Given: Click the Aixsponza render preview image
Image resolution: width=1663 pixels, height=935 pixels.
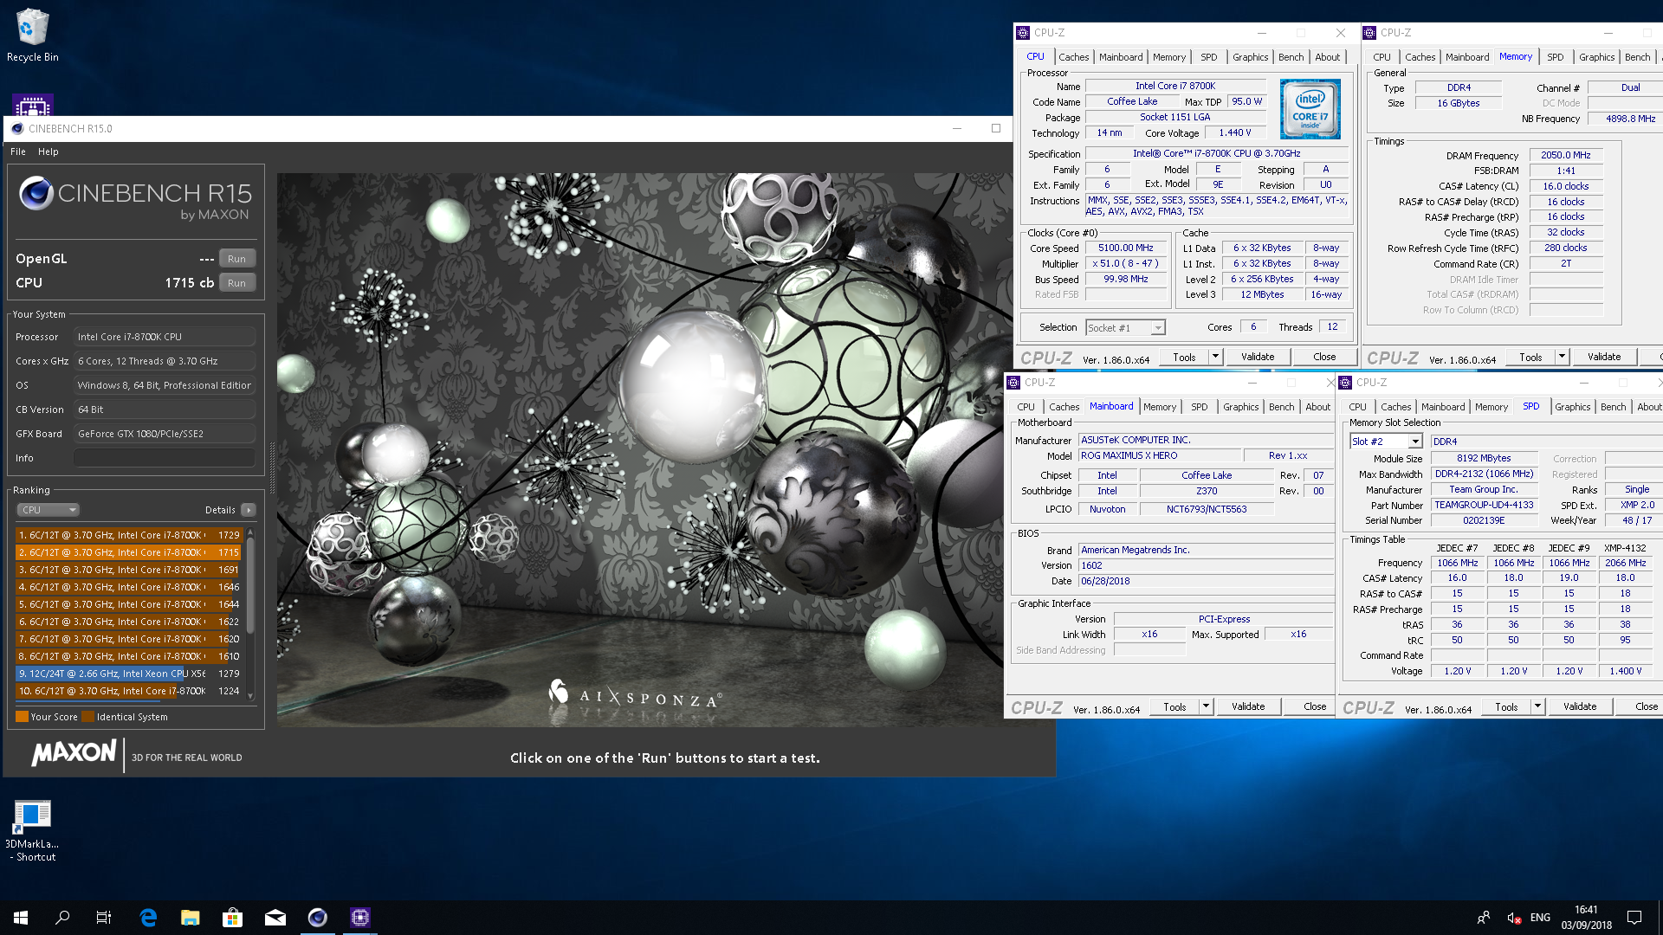Looking at the screenshot, I should pyautogui.click(x=644, y=449).
